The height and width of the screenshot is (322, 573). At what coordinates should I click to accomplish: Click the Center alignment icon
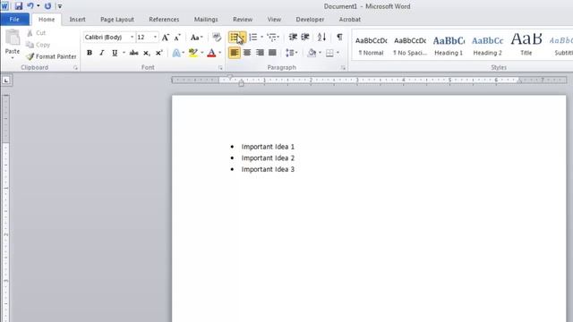(x=247, y=53)
